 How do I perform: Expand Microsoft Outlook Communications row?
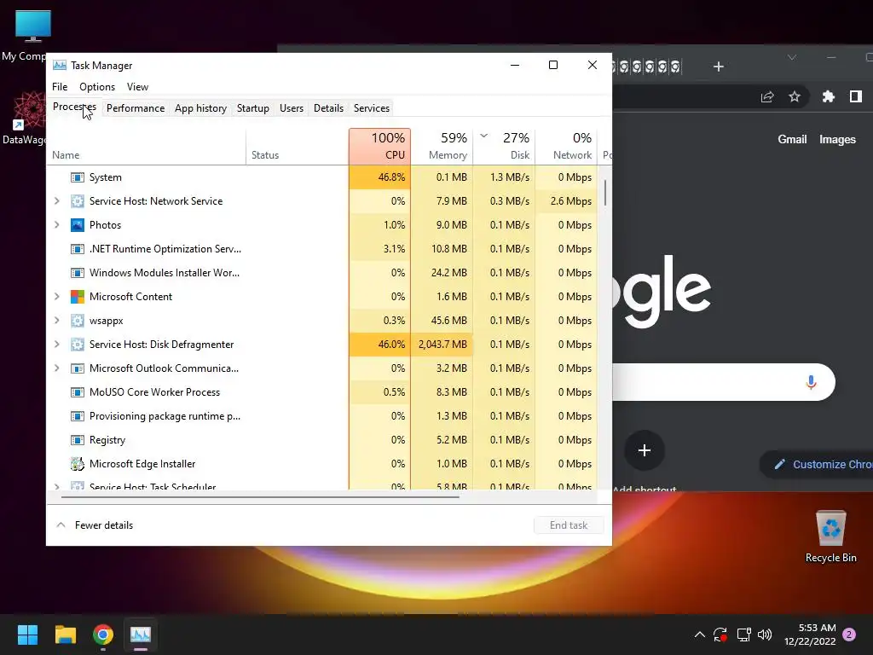pyautogui.click(x=57, y=368)
